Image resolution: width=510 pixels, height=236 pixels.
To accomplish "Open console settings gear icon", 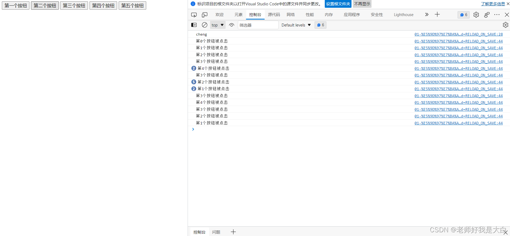I will 505,25.
